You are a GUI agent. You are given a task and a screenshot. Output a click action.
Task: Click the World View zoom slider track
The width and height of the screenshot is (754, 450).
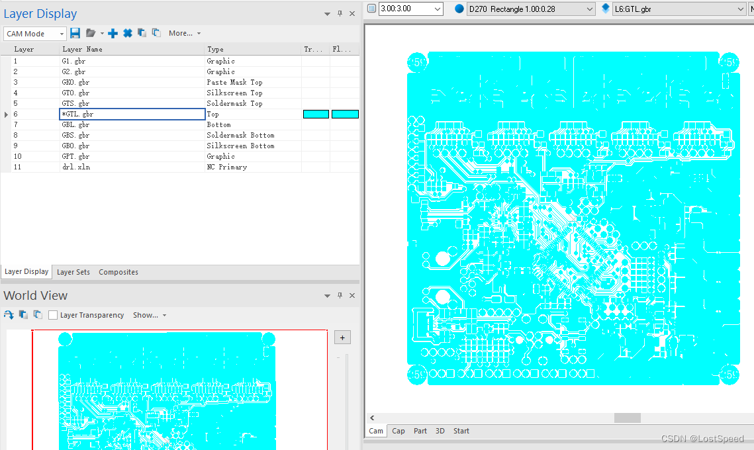point(346,402)
